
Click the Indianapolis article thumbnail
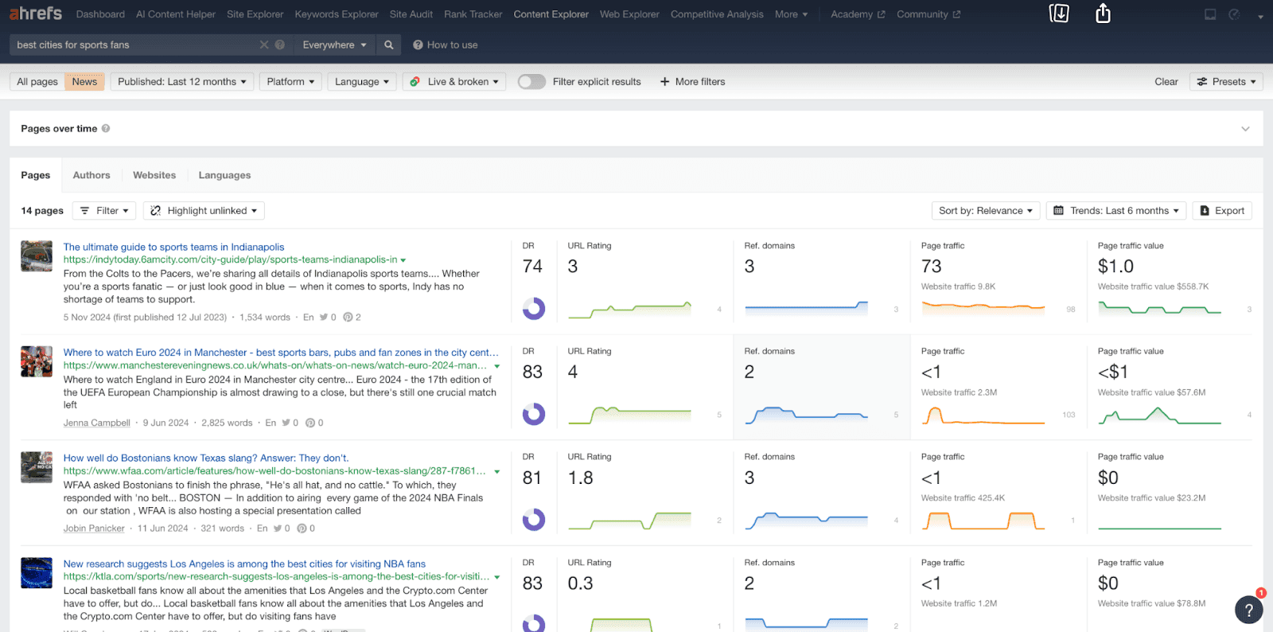tap(37, 256)
